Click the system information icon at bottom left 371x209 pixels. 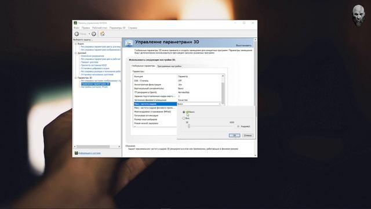pos(76,153)
